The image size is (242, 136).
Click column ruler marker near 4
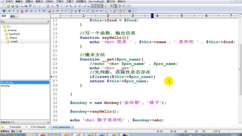pyautogui.click(x=152, y=16)
